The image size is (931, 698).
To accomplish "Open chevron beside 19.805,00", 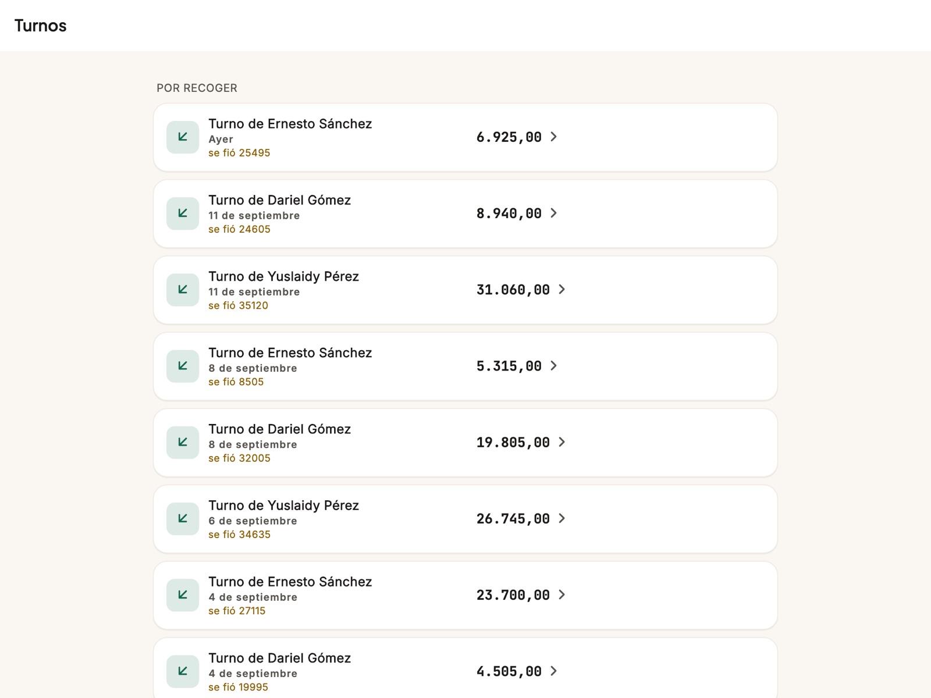I will 562,442.
